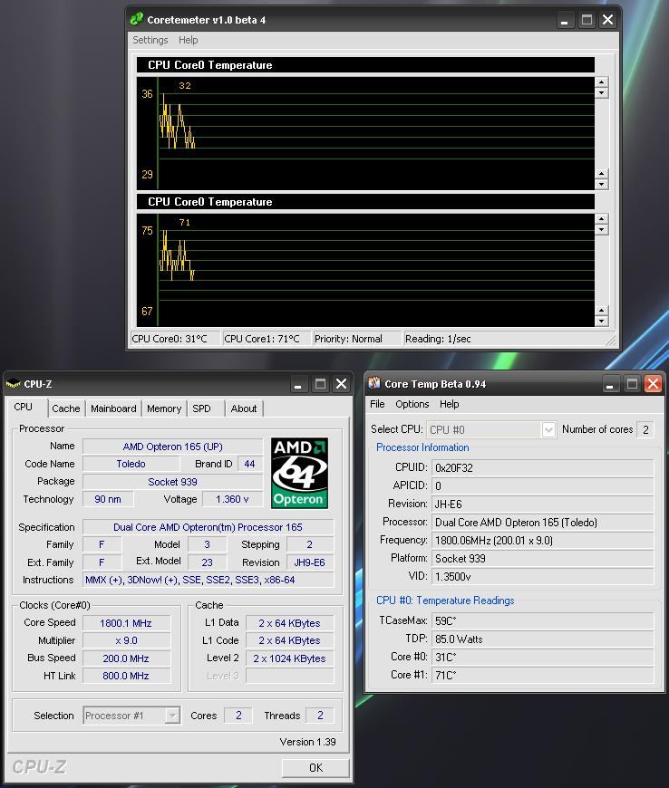Maximize the Coretemeter window
669x788 pixels.
(x=587, y=20)
